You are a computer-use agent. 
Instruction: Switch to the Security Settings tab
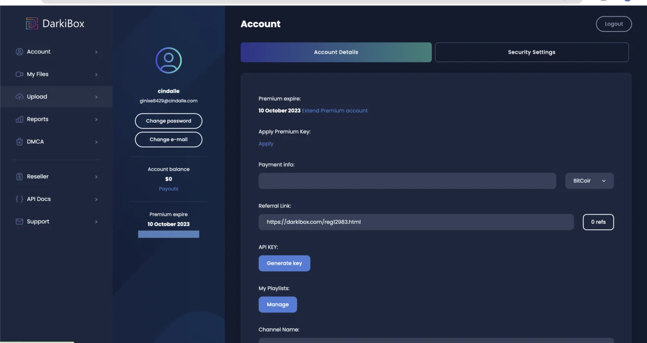pos(531,52)
